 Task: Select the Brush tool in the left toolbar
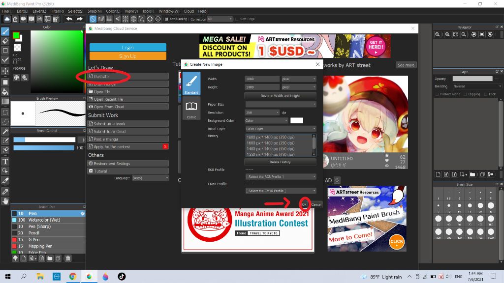5,31
